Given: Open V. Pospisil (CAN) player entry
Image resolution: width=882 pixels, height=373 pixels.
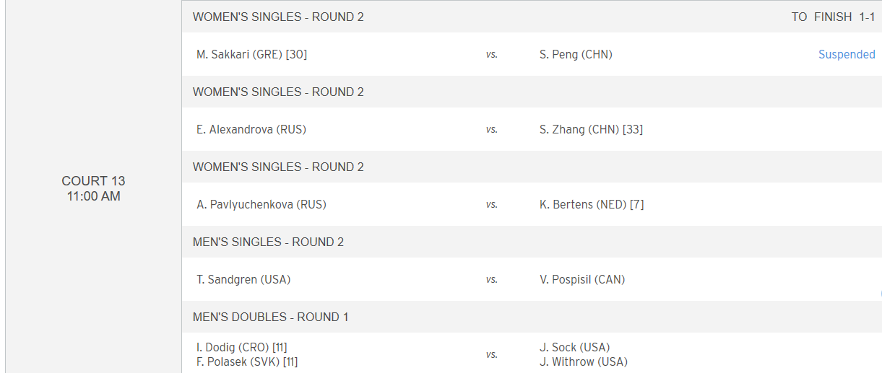Looking at the screenshot, I should point(582,280).
